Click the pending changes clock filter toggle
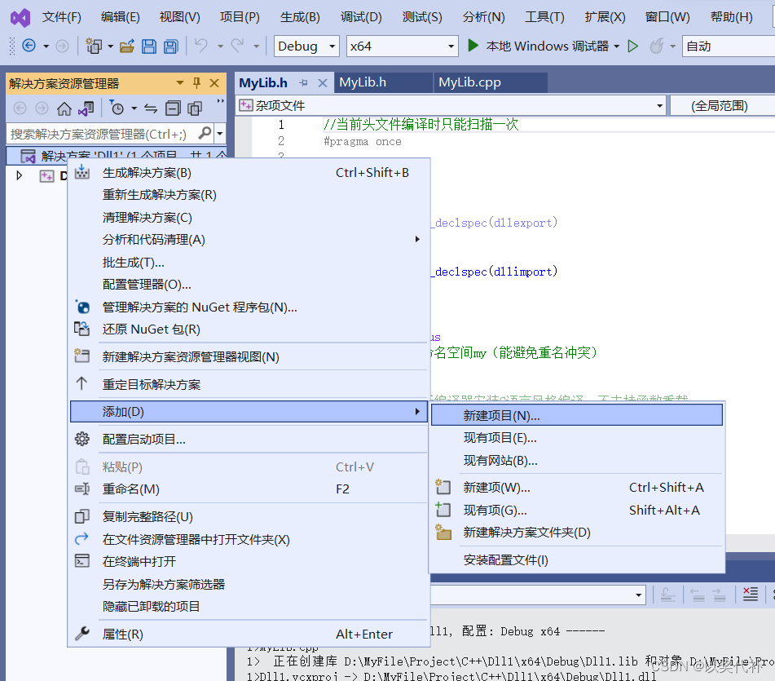The height and width of the screenshot is (681, 775). (x=117, y=108)
